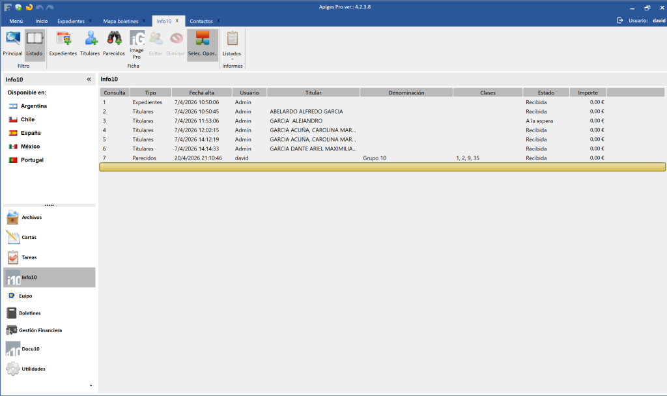Open the Menú tab

tap(16, 21)
